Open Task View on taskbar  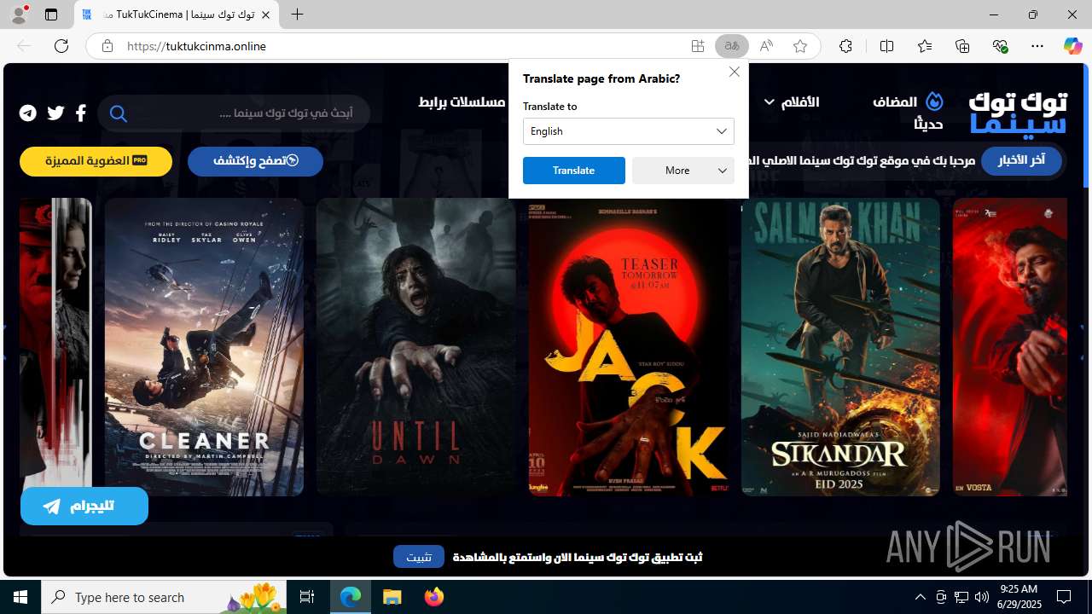(x=307, y=597)
